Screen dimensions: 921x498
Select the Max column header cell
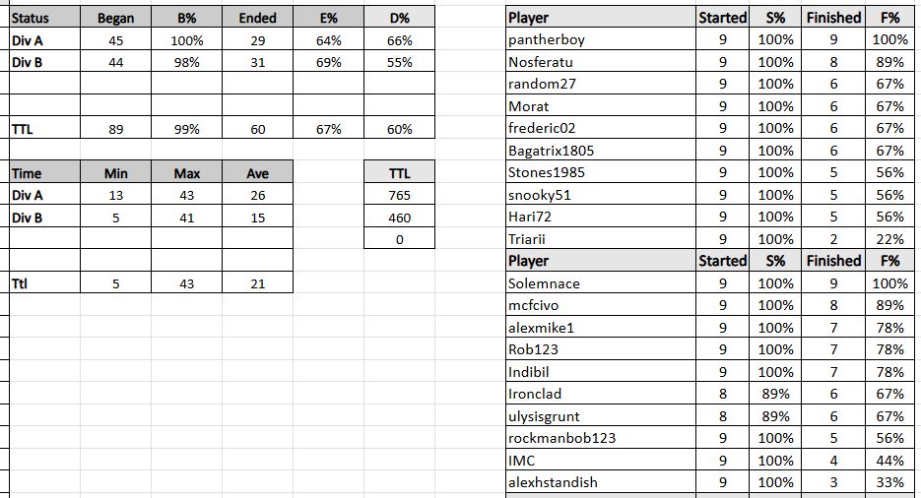[x=187, y=173]
